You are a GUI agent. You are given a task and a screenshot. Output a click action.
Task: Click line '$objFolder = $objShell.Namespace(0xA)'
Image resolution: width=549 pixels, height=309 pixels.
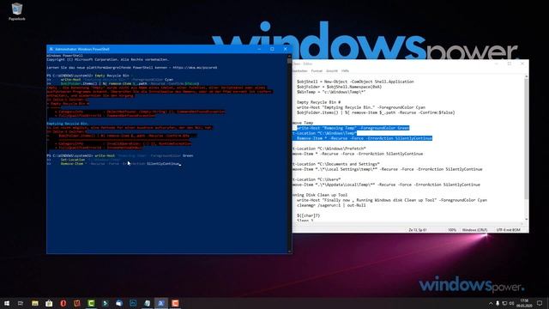point(340,87)
